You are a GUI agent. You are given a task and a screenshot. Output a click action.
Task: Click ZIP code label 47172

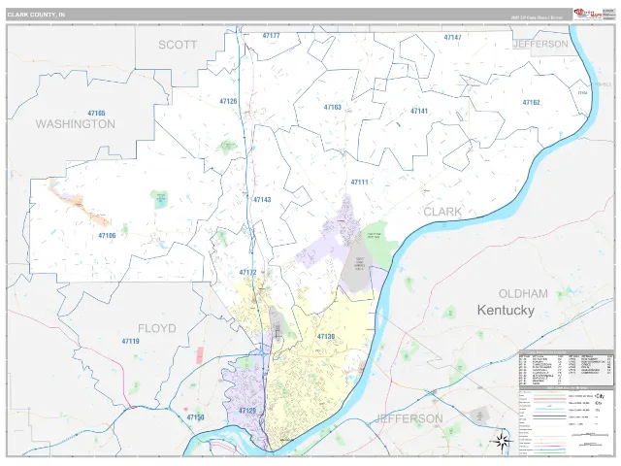point(248,272)
